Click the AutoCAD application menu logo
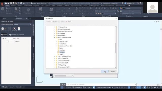 [2, 4]
